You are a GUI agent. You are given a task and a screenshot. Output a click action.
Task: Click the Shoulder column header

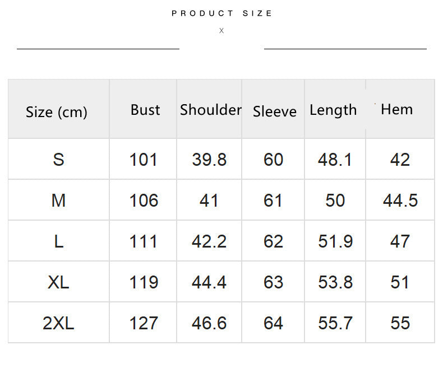point(210,110)
